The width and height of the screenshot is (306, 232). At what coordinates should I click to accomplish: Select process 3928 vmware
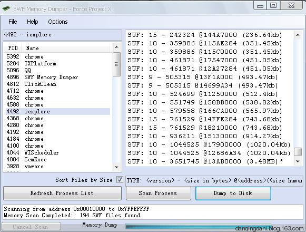coord(58,166)
